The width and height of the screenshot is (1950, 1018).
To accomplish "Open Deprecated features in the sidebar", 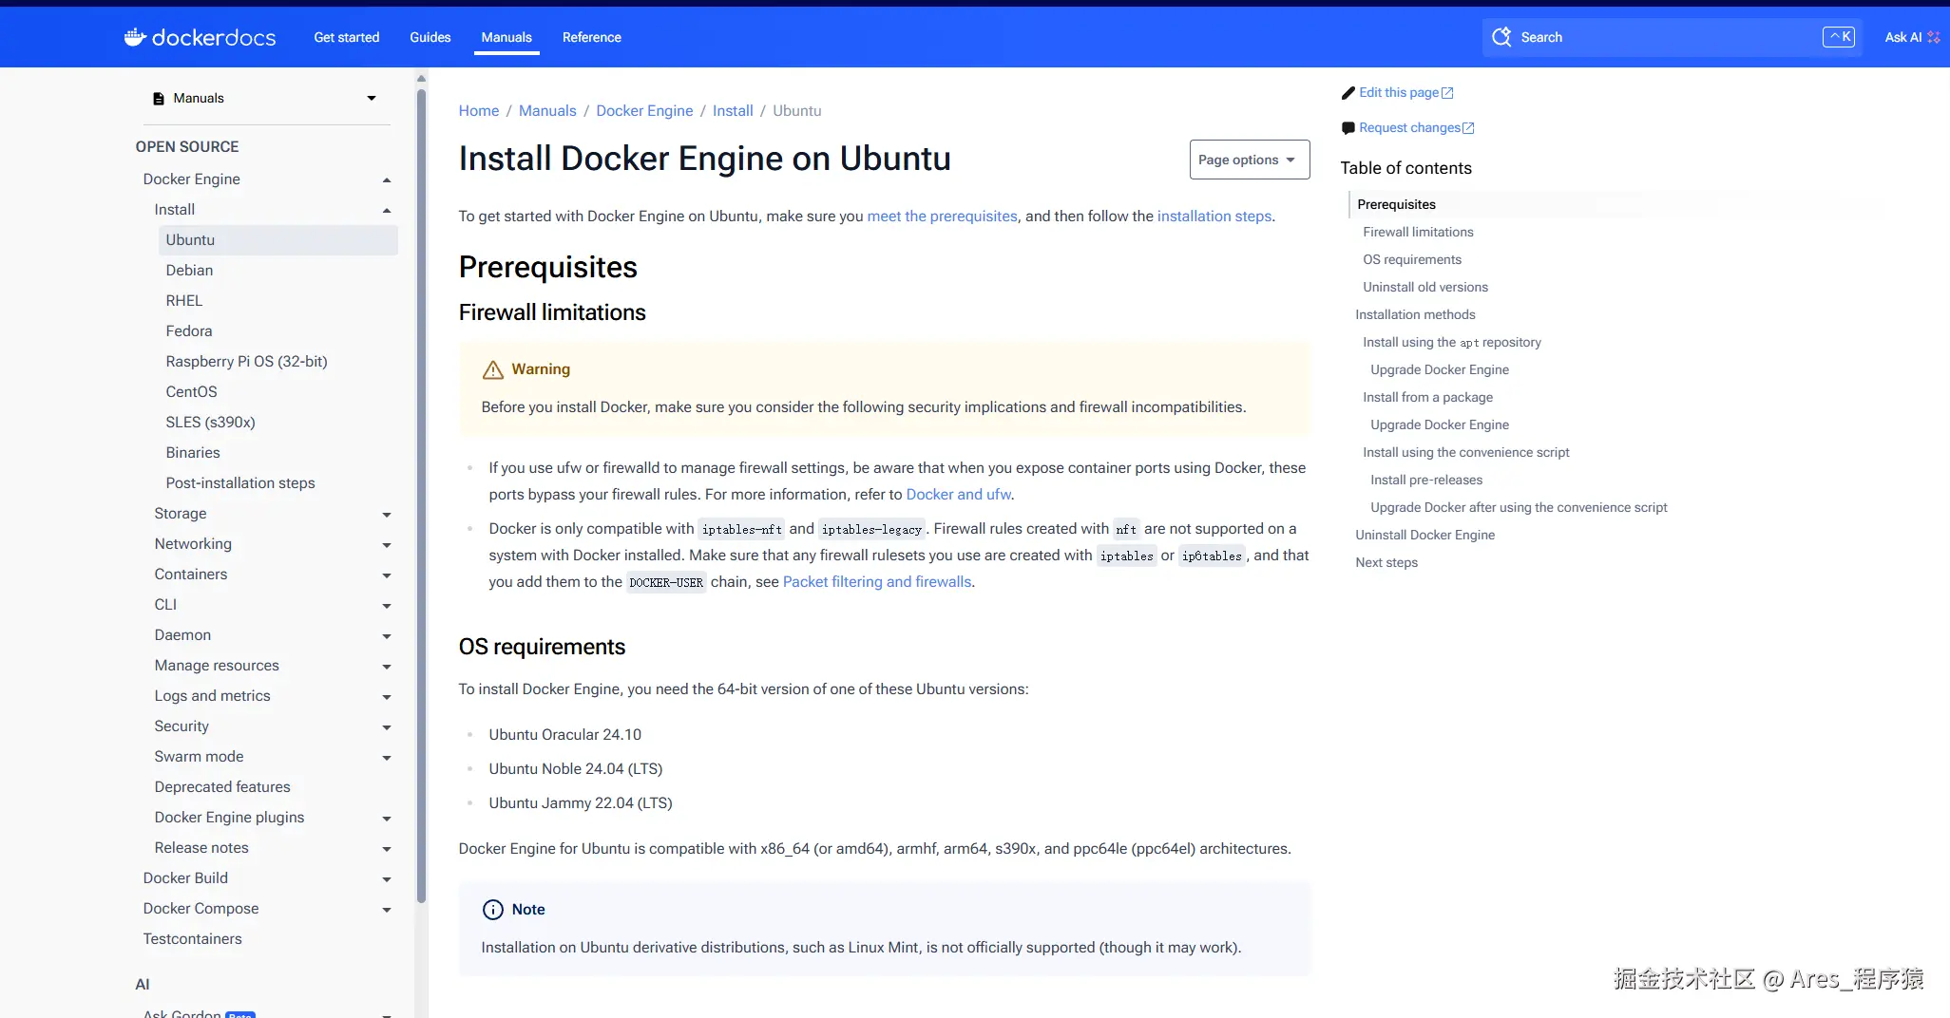I will [222, 787].
